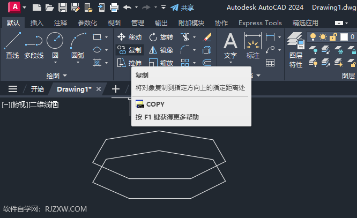
Task: Switch to the 插入 ribbon tab
Action: coord(37,22)
